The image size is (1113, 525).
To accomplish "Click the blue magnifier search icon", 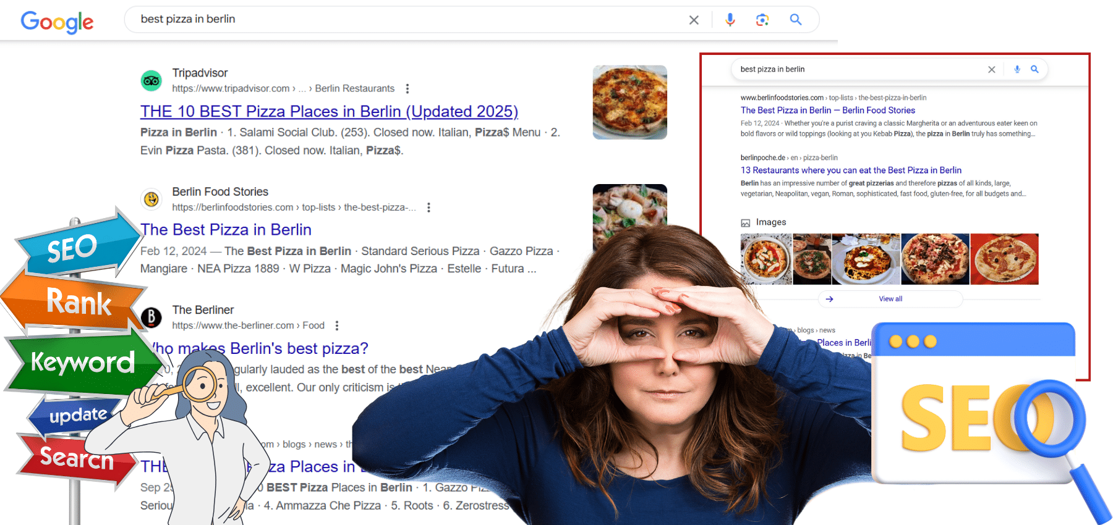I will point(796,20).
